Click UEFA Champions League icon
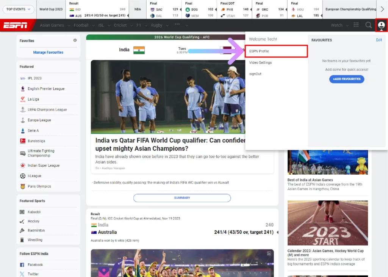Screen dimensions: 388x277 [x=23, y=110]
